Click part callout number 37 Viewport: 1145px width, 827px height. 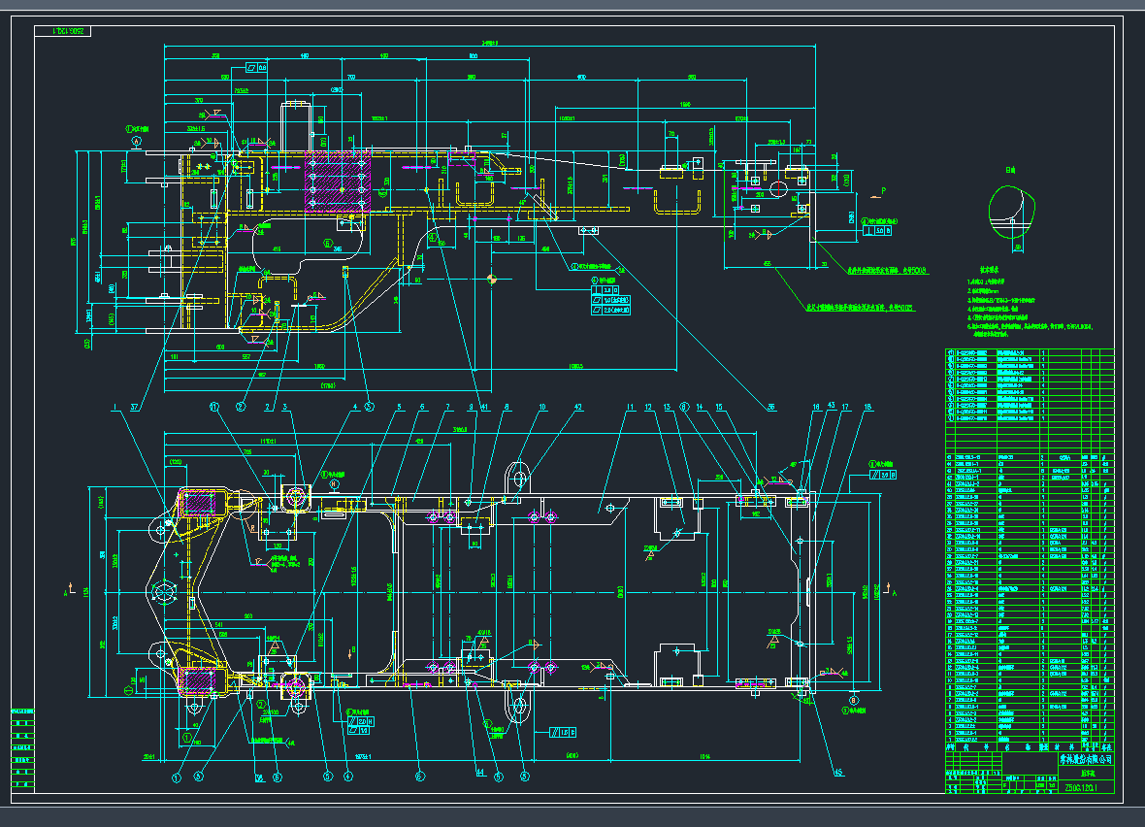pyautogui.click(x=134, y=407)
